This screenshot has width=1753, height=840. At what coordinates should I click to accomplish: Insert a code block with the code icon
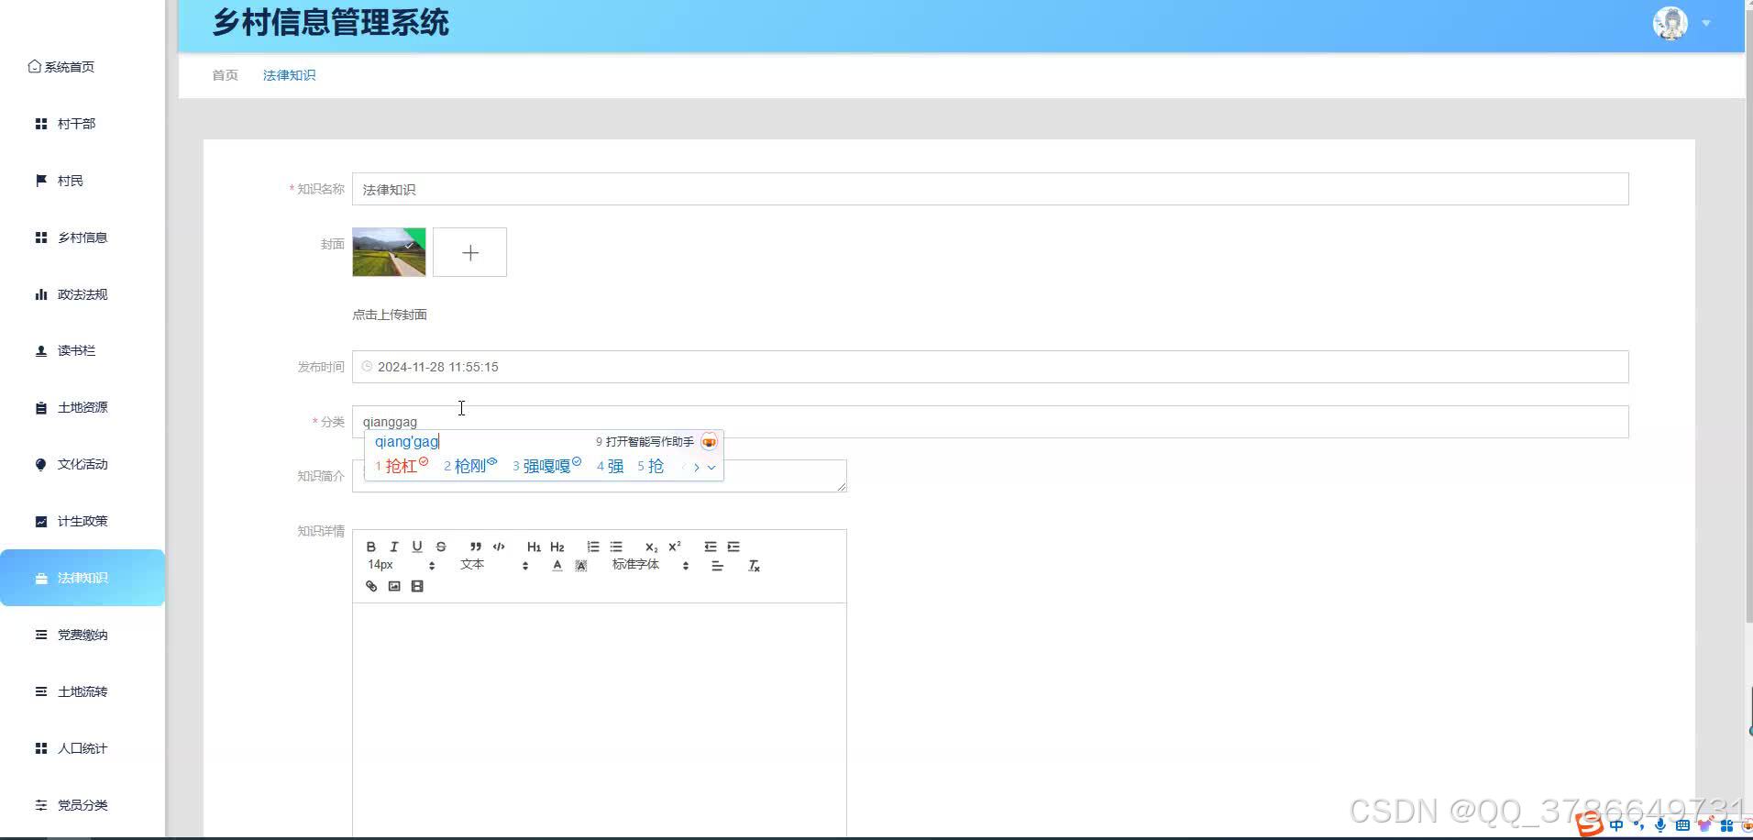tap(499, 547)
